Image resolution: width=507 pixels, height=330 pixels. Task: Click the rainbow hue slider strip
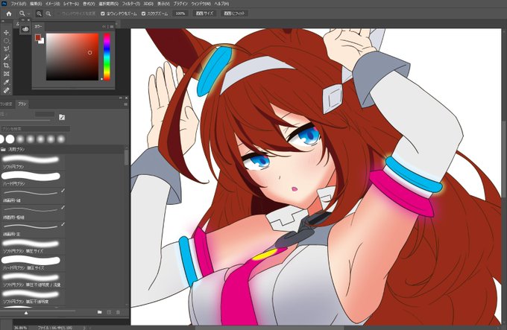(x=107, y=57)
